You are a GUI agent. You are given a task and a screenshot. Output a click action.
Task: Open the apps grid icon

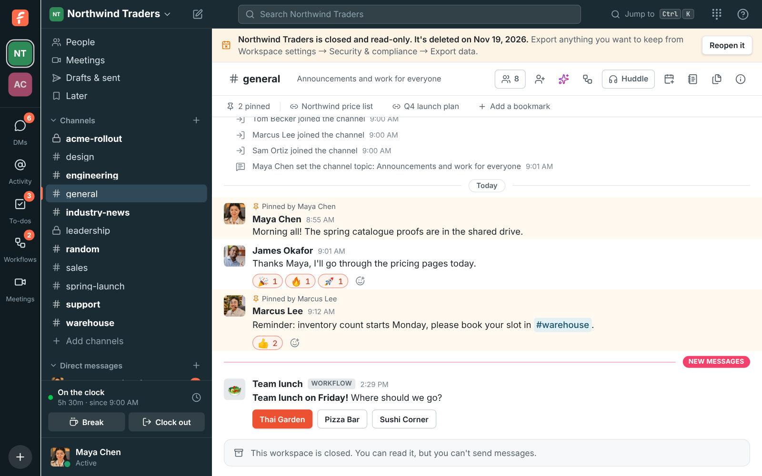pos(716,14)
